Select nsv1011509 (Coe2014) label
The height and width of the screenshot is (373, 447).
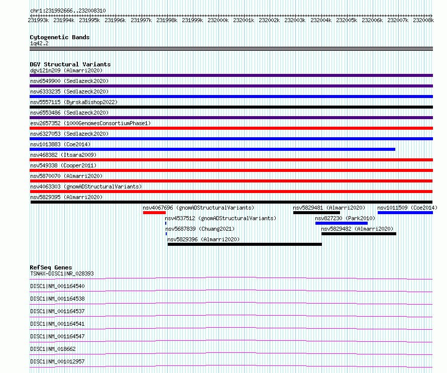407,208
